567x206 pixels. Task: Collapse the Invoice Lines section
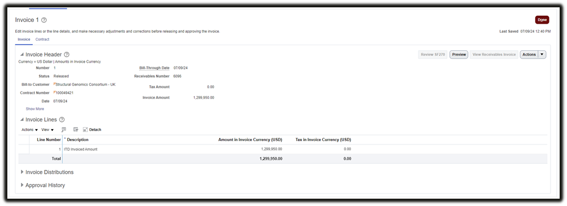coord(22,120)
